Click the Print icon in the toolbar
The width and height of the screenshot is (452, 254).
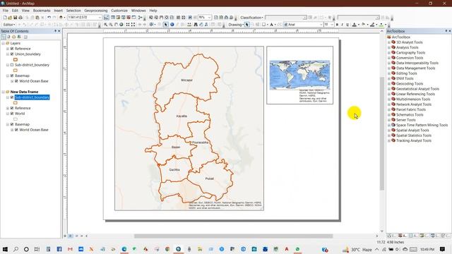[20, 18]
